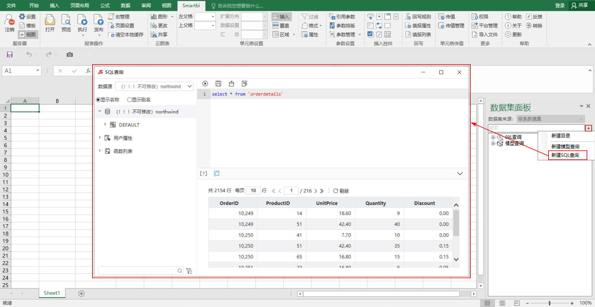595x307 pixels.
Task: Click the format SQL icon in query toolbar
Action: 245,84
